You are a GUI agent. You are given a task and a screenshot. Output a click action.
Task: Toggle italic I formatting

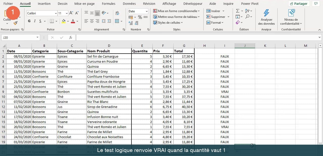pyautogui.click(x=35, y=21)
